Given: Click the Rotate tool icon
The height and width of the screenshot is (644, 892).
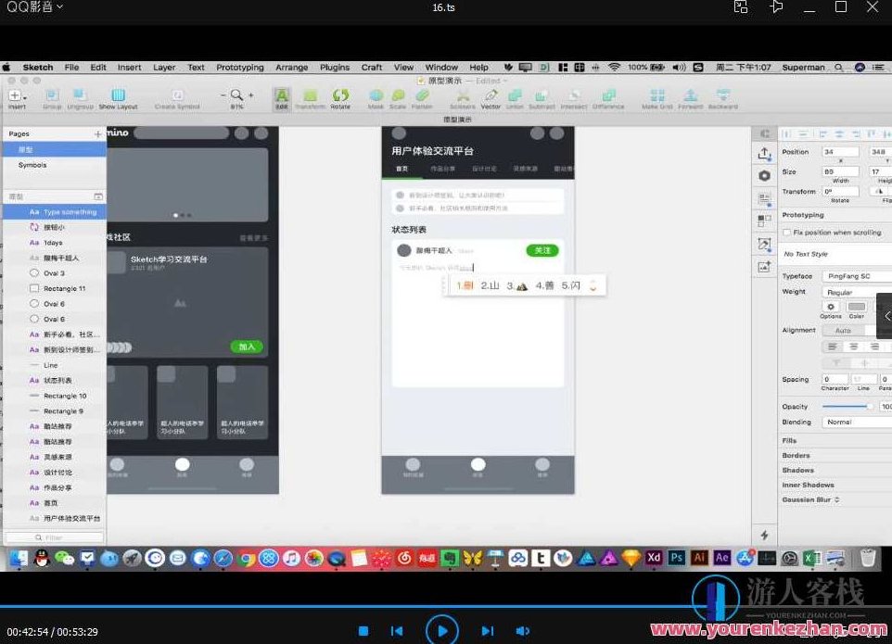Looking at the screenshot, I should coord(340,96).
